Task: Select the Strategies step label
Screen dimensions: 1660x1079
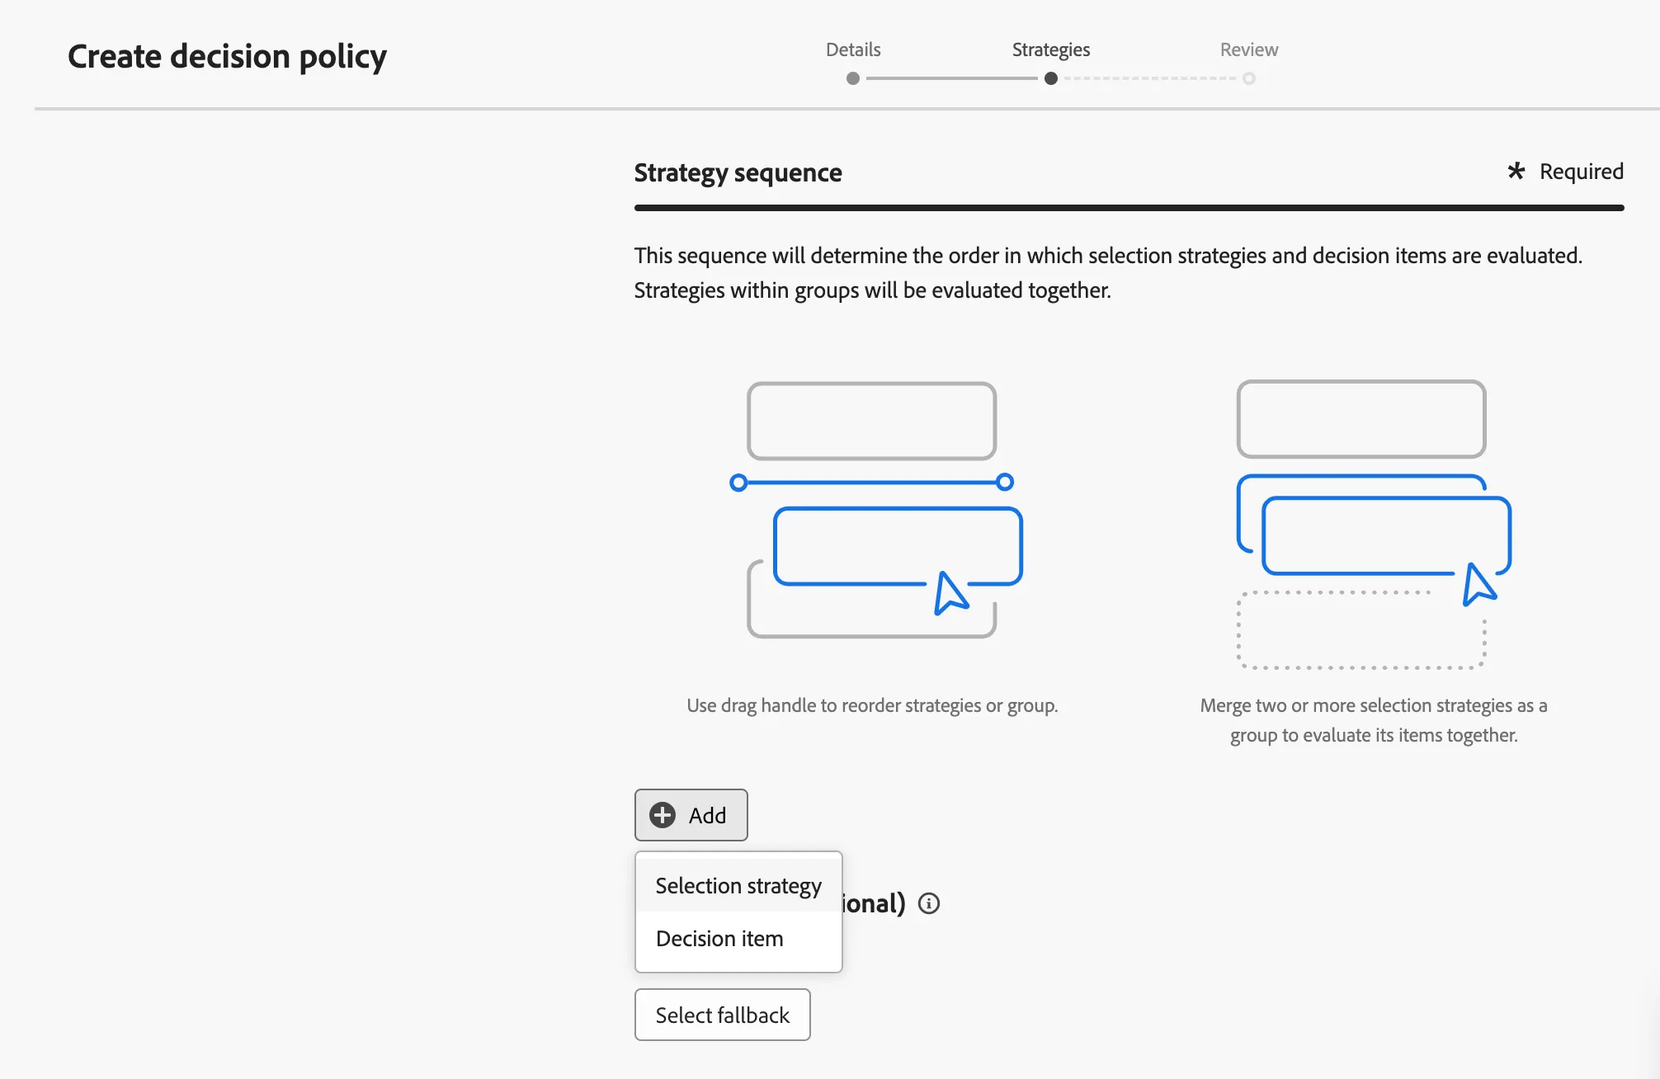Action: click(x=1050, y=49)
